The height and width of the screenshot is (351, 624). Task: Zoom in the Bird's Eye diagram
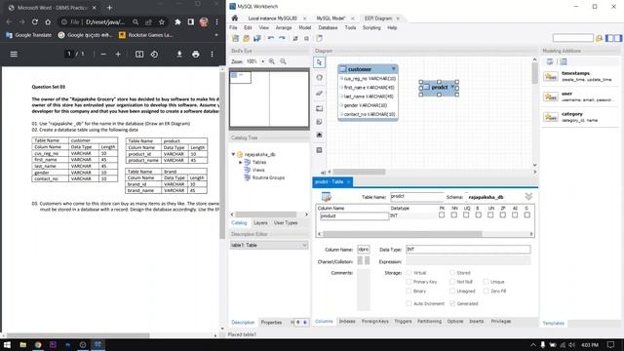pyautogui.click(x=272, y=61)
